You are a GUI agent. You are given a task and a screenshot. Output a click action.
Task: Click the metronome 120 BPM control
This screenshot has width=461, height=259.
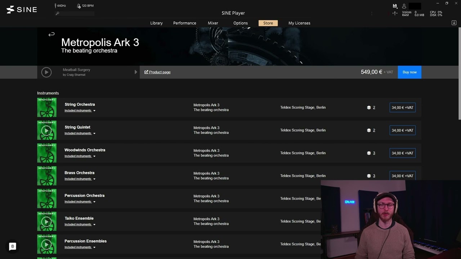tap(85, 6)
